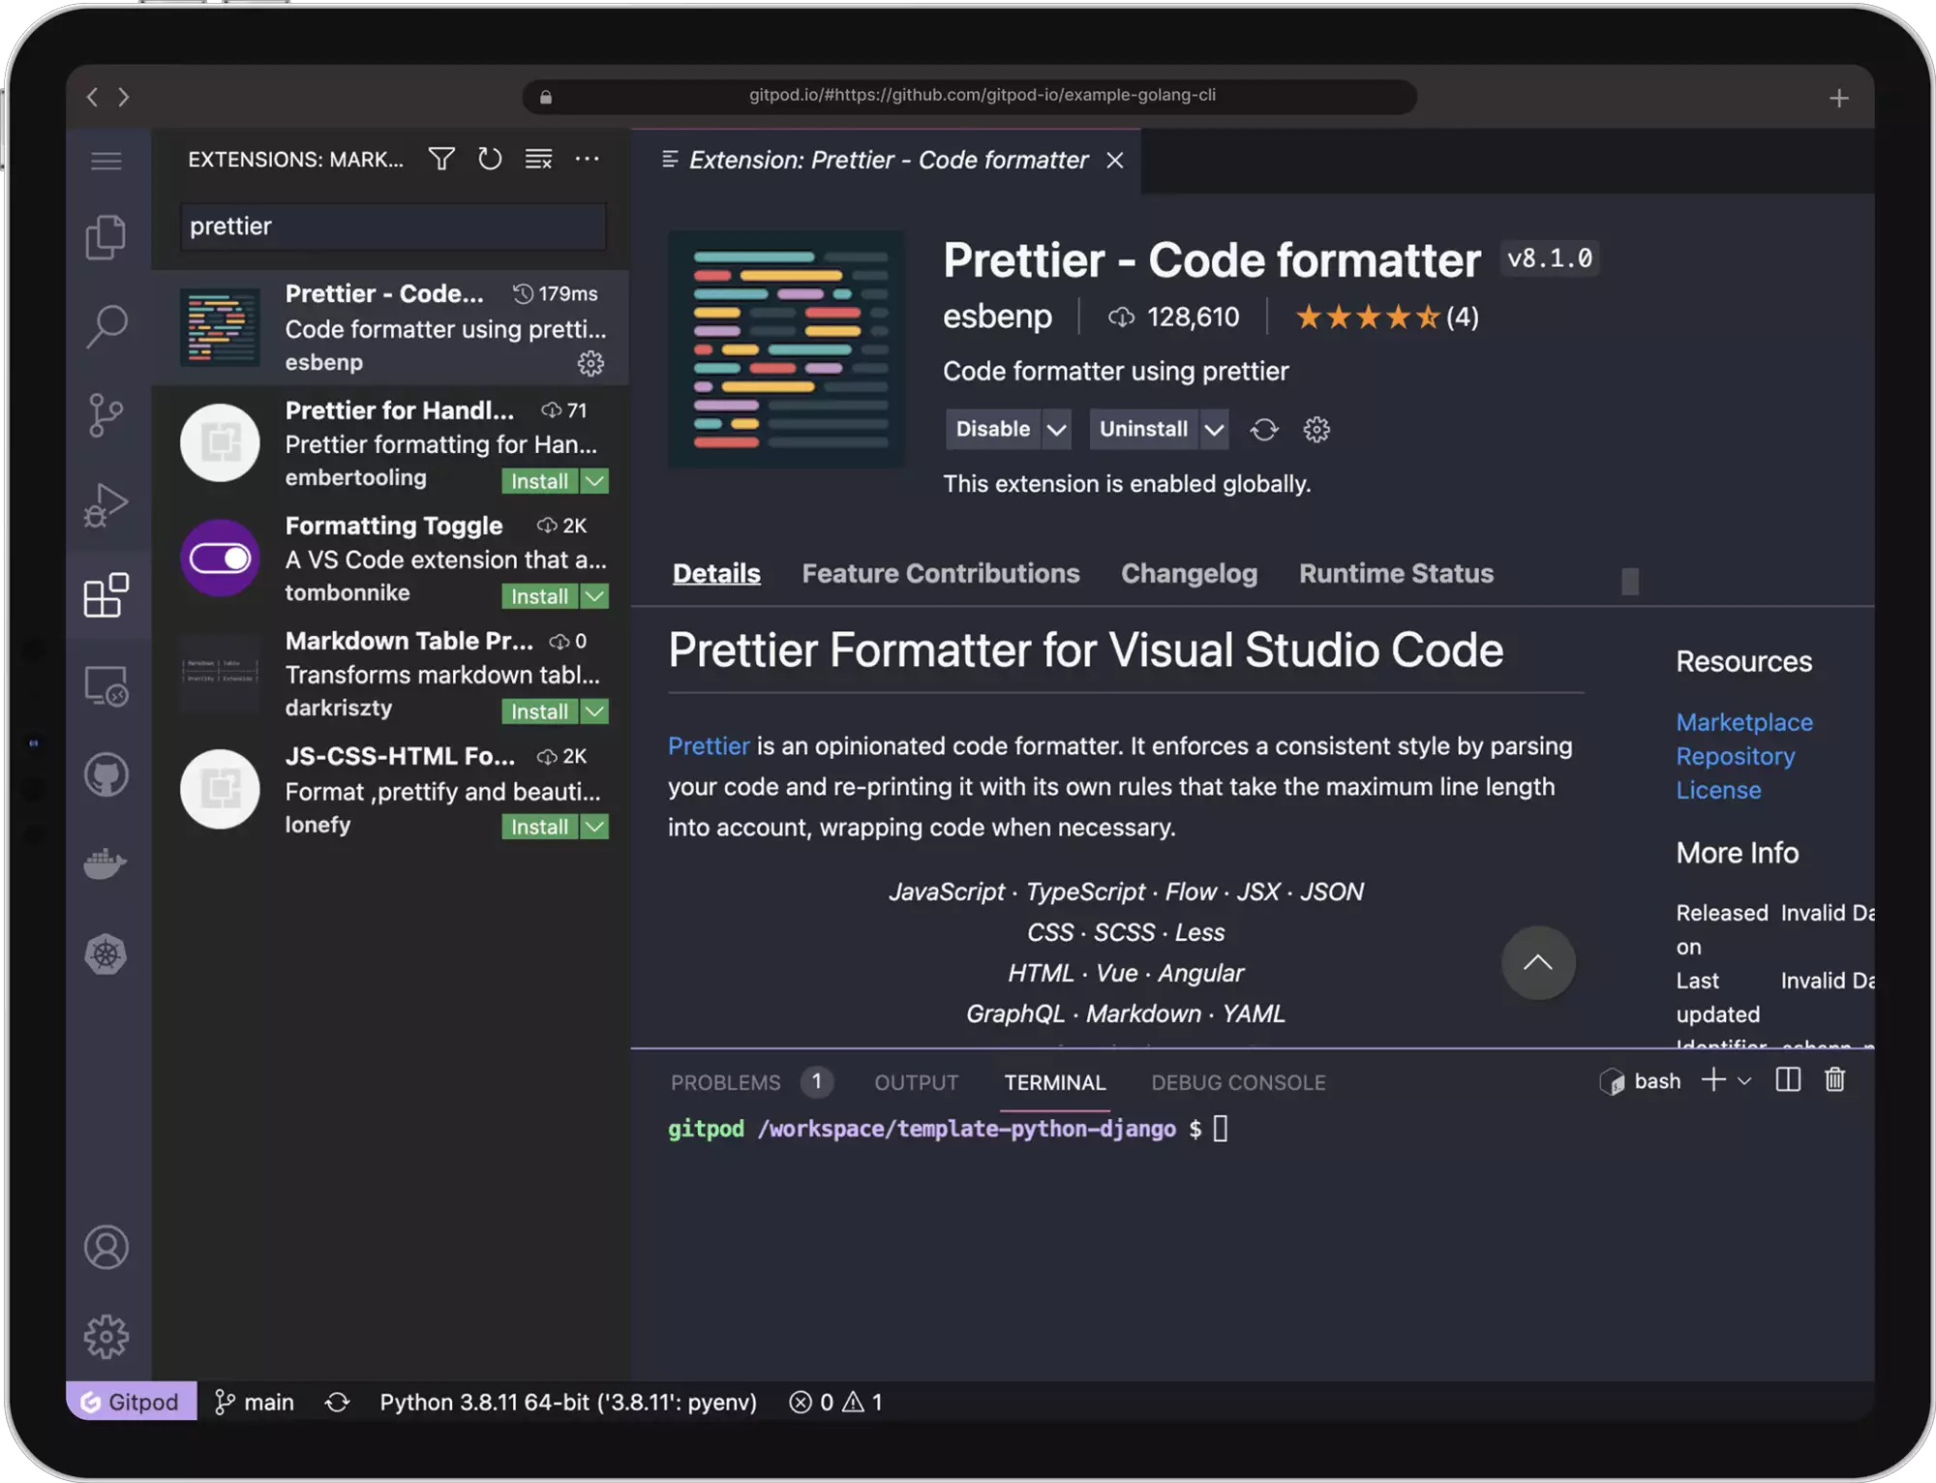Open the Source Control view
The image size is (1936, 1483).
(x=106, y=415)
